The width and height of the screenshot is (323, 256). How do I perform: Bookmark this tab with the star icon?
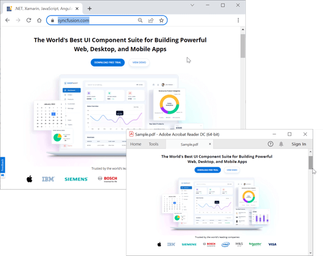162,20
